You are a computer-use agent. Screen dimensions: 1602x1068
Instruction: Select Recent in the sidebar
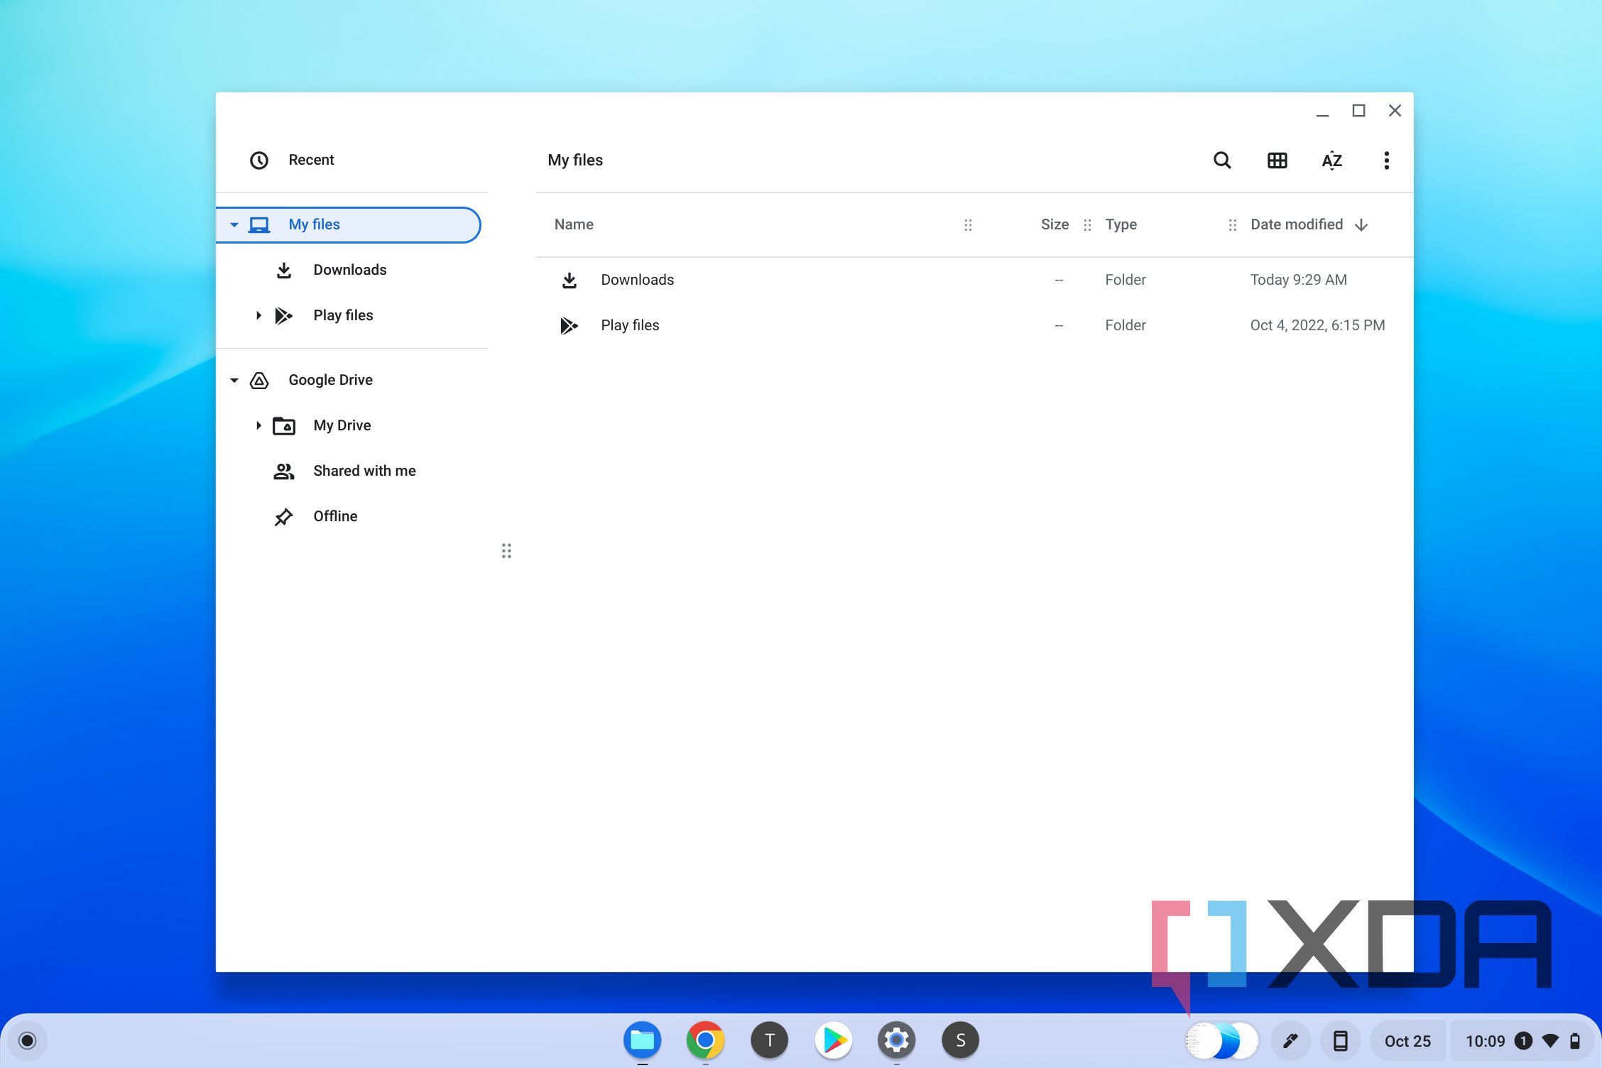311,160
